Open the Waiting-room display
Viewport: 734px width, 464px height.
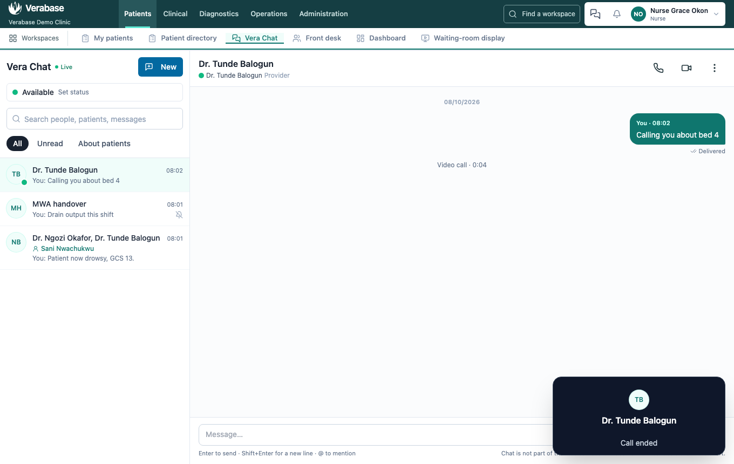tap(463, 38)
